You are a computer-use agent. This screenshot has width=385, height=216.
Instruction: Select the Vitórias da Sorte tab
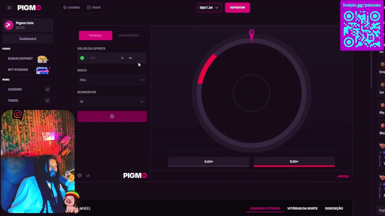coord(302,208)
